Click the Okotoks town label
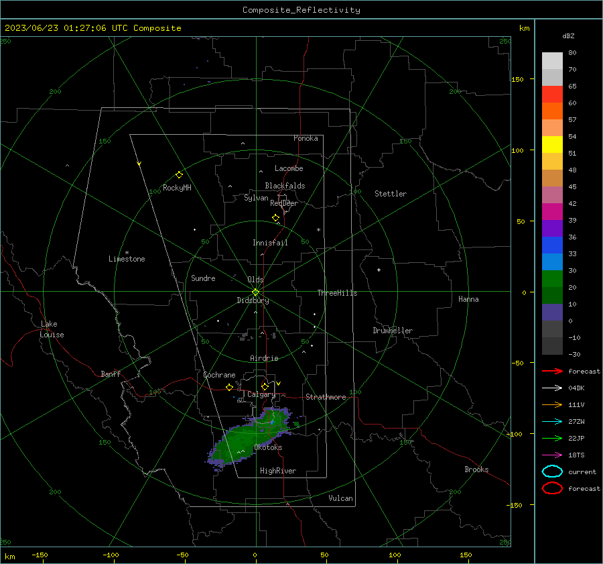Viewport: 603px width, 564px height. pyautogui.click(x=268, y=447)
